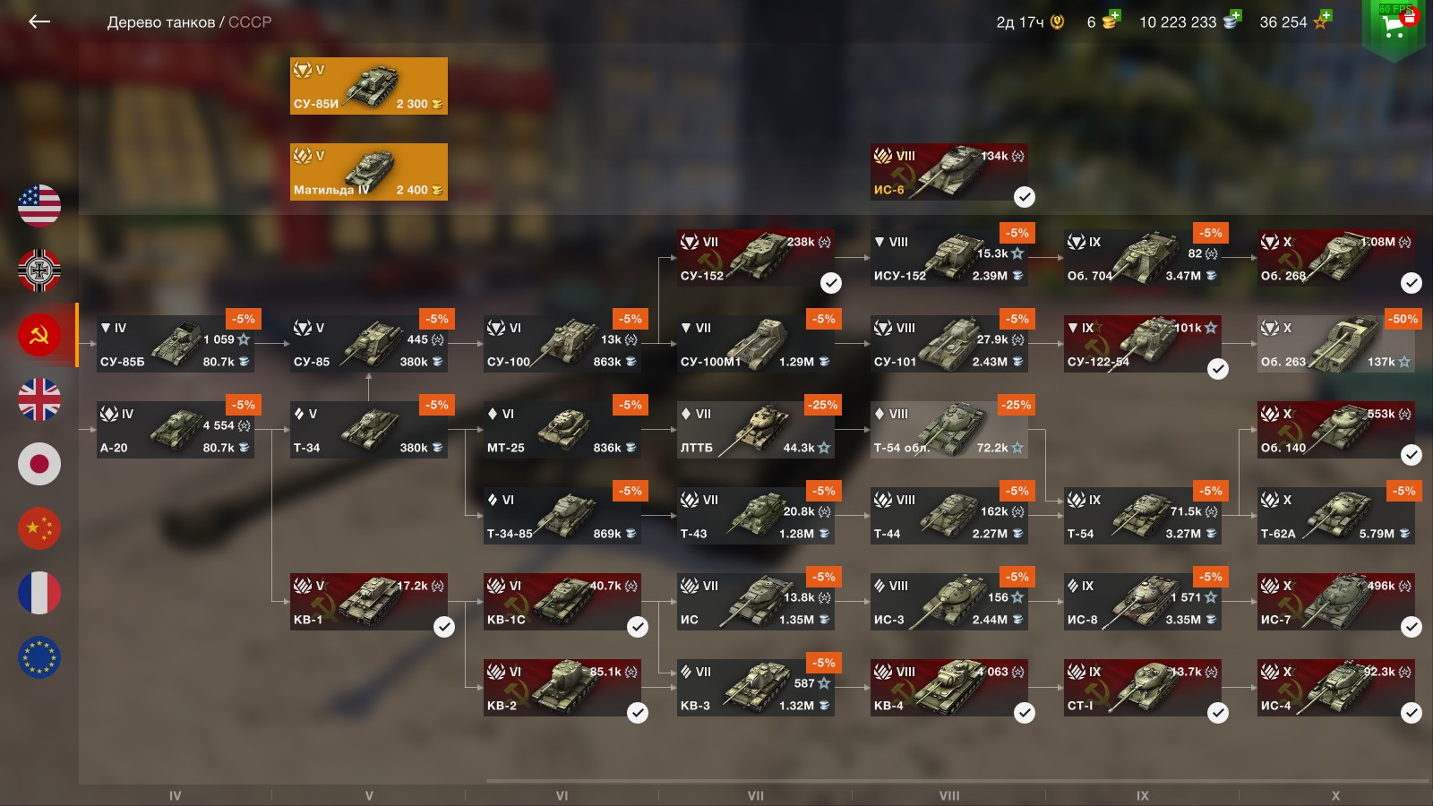This screenshot has width=1433, height=806.
Task: Open the Матильда IV premium tank card
Action: pos(369,172)
